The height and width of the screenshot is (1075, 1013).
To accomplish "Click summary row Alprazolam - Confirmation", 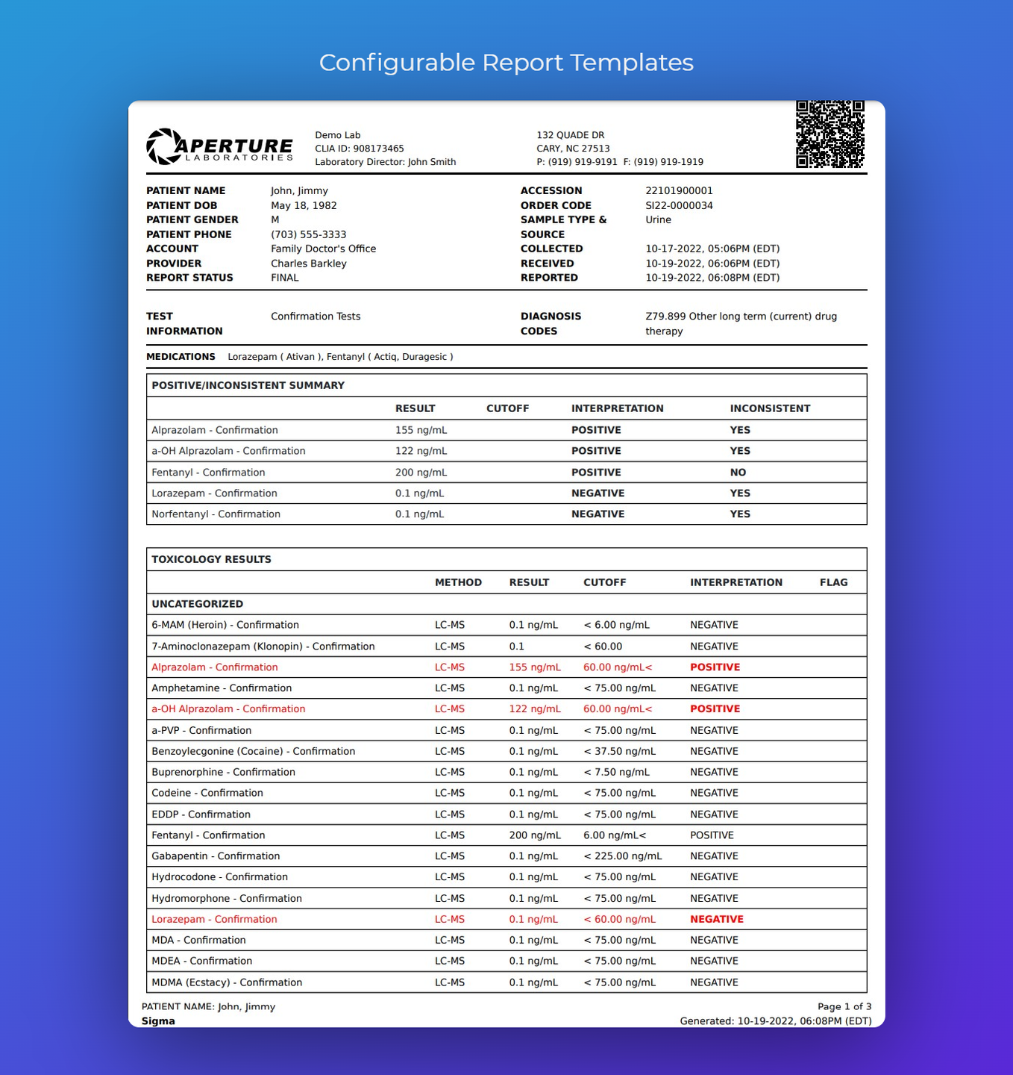I will (x=506, y=430).
